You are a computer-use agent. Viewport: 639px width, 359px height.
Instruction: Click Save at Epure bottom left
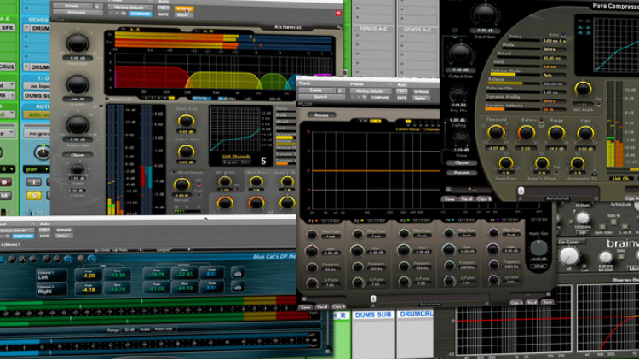coord(305,307)
